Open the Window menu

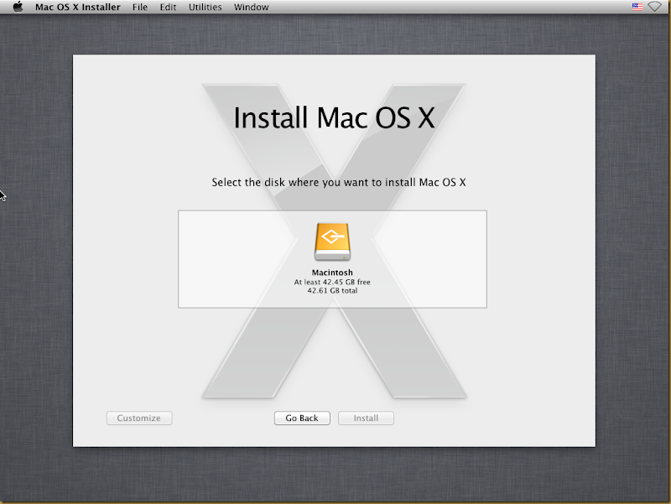(x=252, y=8)
